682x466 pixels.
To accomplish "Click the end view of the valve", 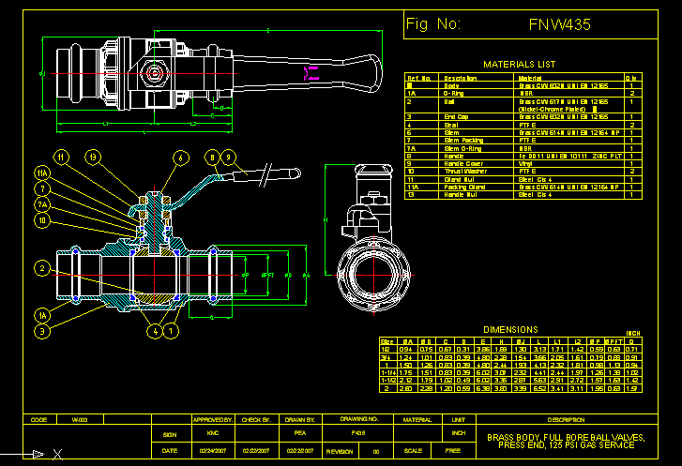I will (x=371, y=272).
